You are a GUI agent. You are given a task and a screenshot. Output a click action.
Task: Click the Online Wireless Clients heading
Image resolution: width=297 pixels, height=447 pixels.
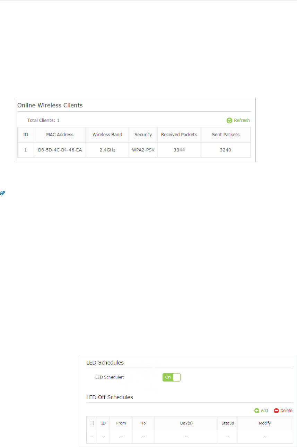tap(50, 105)
